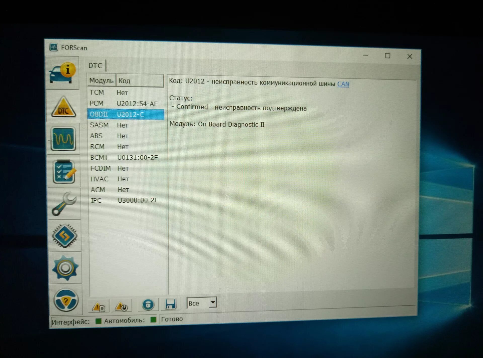
Task: Minimize the FORScan window
Action: click(x=366, y=55)
